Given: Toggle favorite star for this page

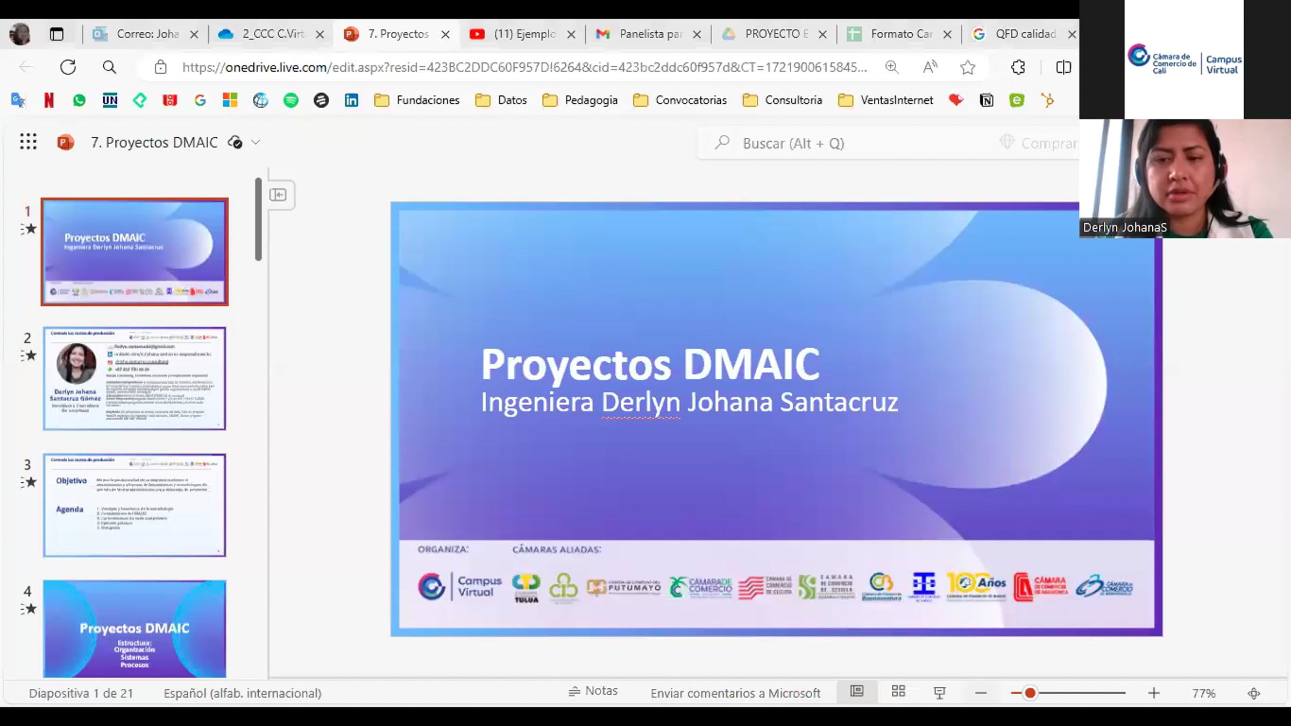Looking at the screenshot, I should point(968,67).
